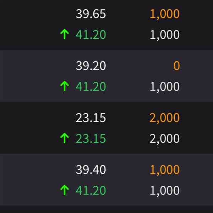Click the green up arrow below 39.40
The width and height of the screenshot is (213, 213).
(65, 190)
